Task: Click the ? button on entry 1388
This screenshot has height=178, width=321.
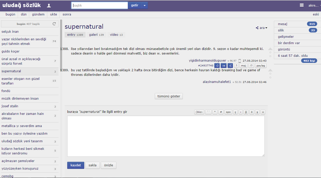Action: [236, 65]
